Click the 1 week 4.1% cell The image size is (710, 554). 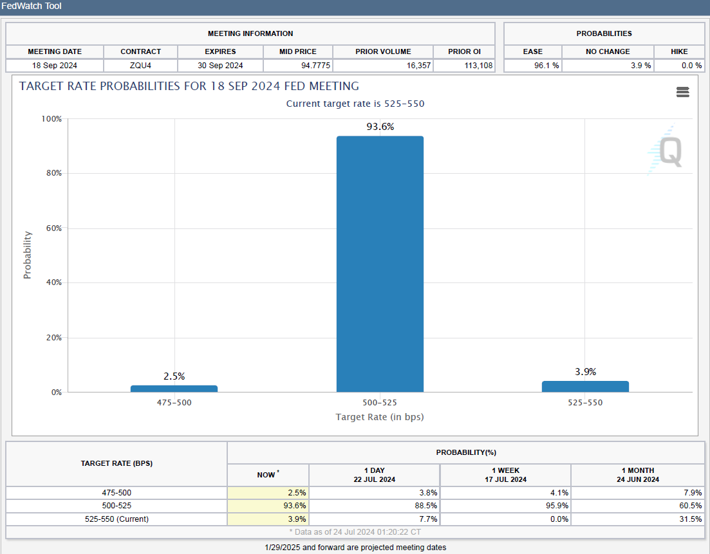click(x=505, y=493)
